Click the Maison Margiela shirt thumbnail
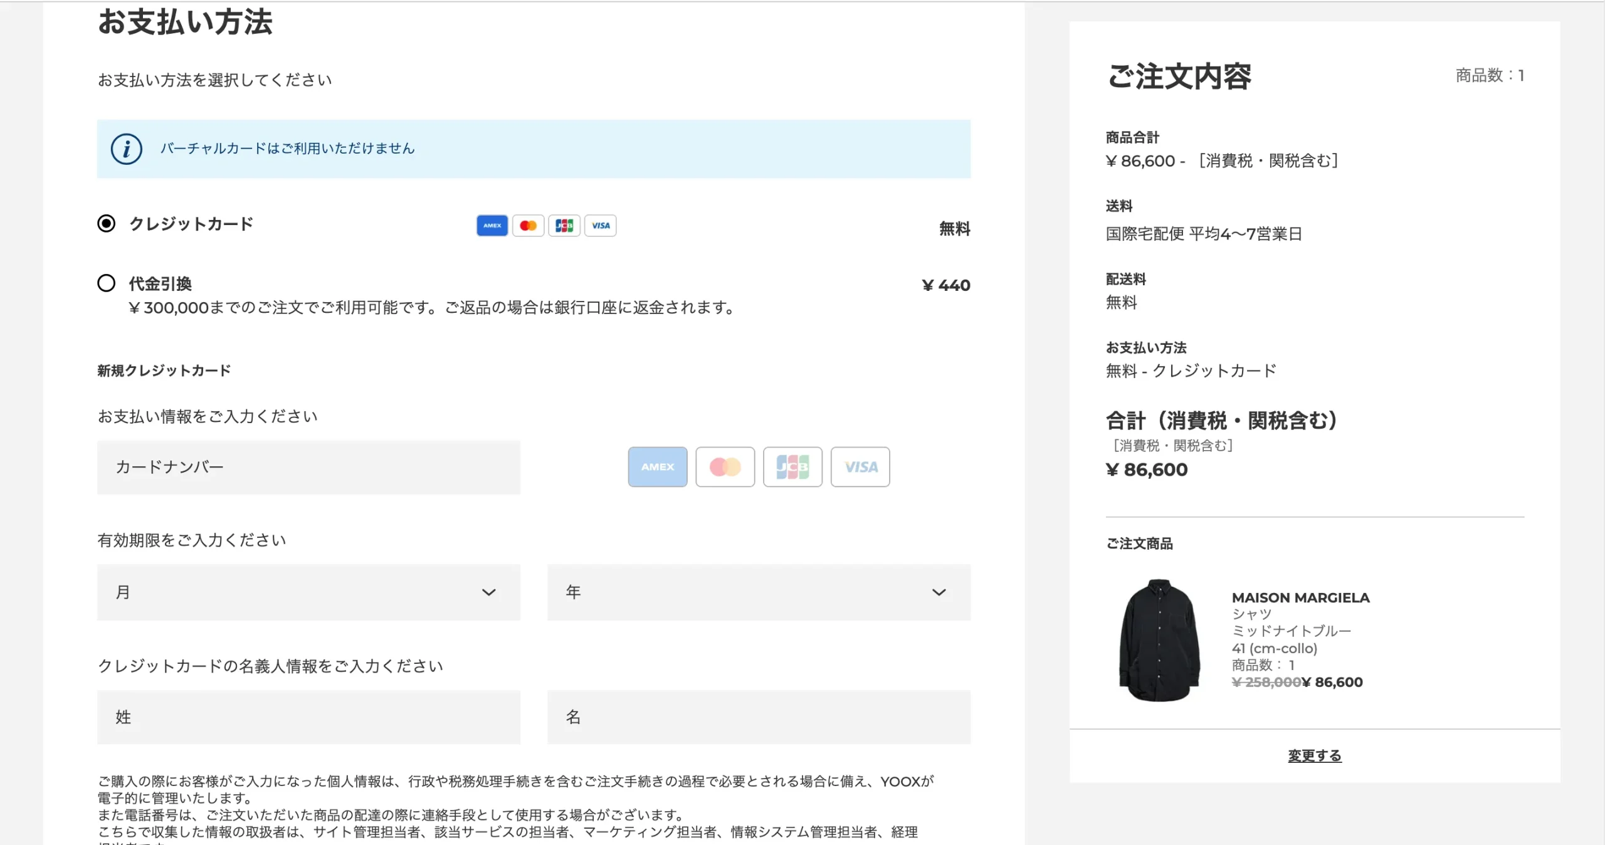1605x845 pixels. point(1159,640)
